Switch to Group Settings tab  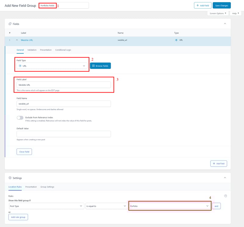[x=47, y=187]
